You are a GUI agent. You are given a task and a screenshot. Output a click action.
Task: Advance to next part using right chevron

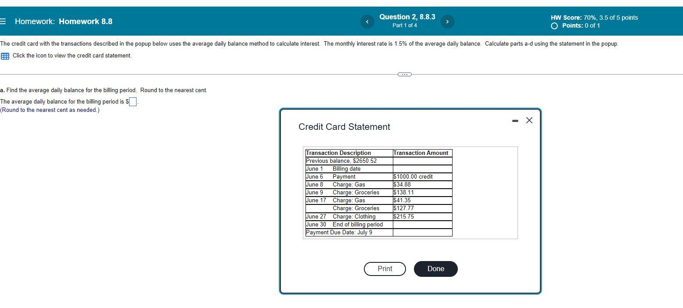[x=447, y=21]
